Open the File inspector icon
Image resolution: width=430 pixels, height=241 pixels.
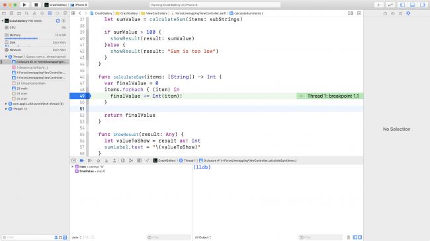[x=385, y=13]
